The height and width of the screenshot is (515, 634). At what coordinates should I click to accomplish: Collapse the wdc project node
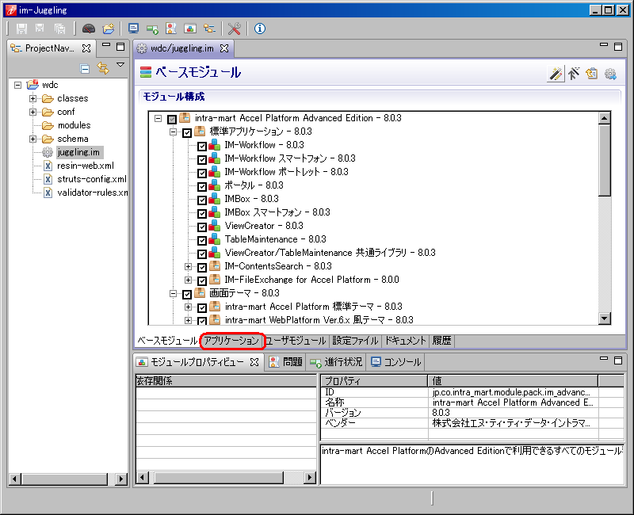[x=17, y=86]
